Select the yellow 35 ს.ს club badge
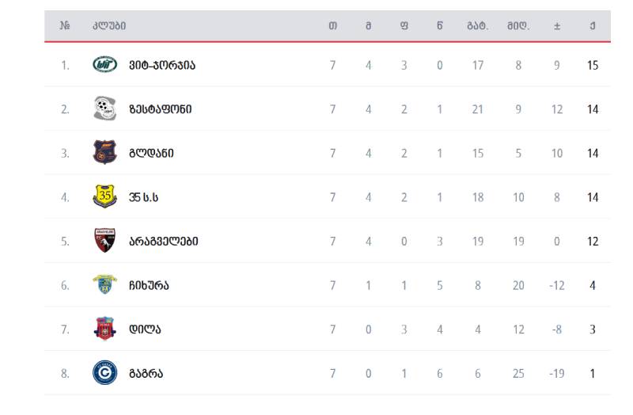Image resolution: width=633 pixels, height=415 pixels. [x=105, y=196]
